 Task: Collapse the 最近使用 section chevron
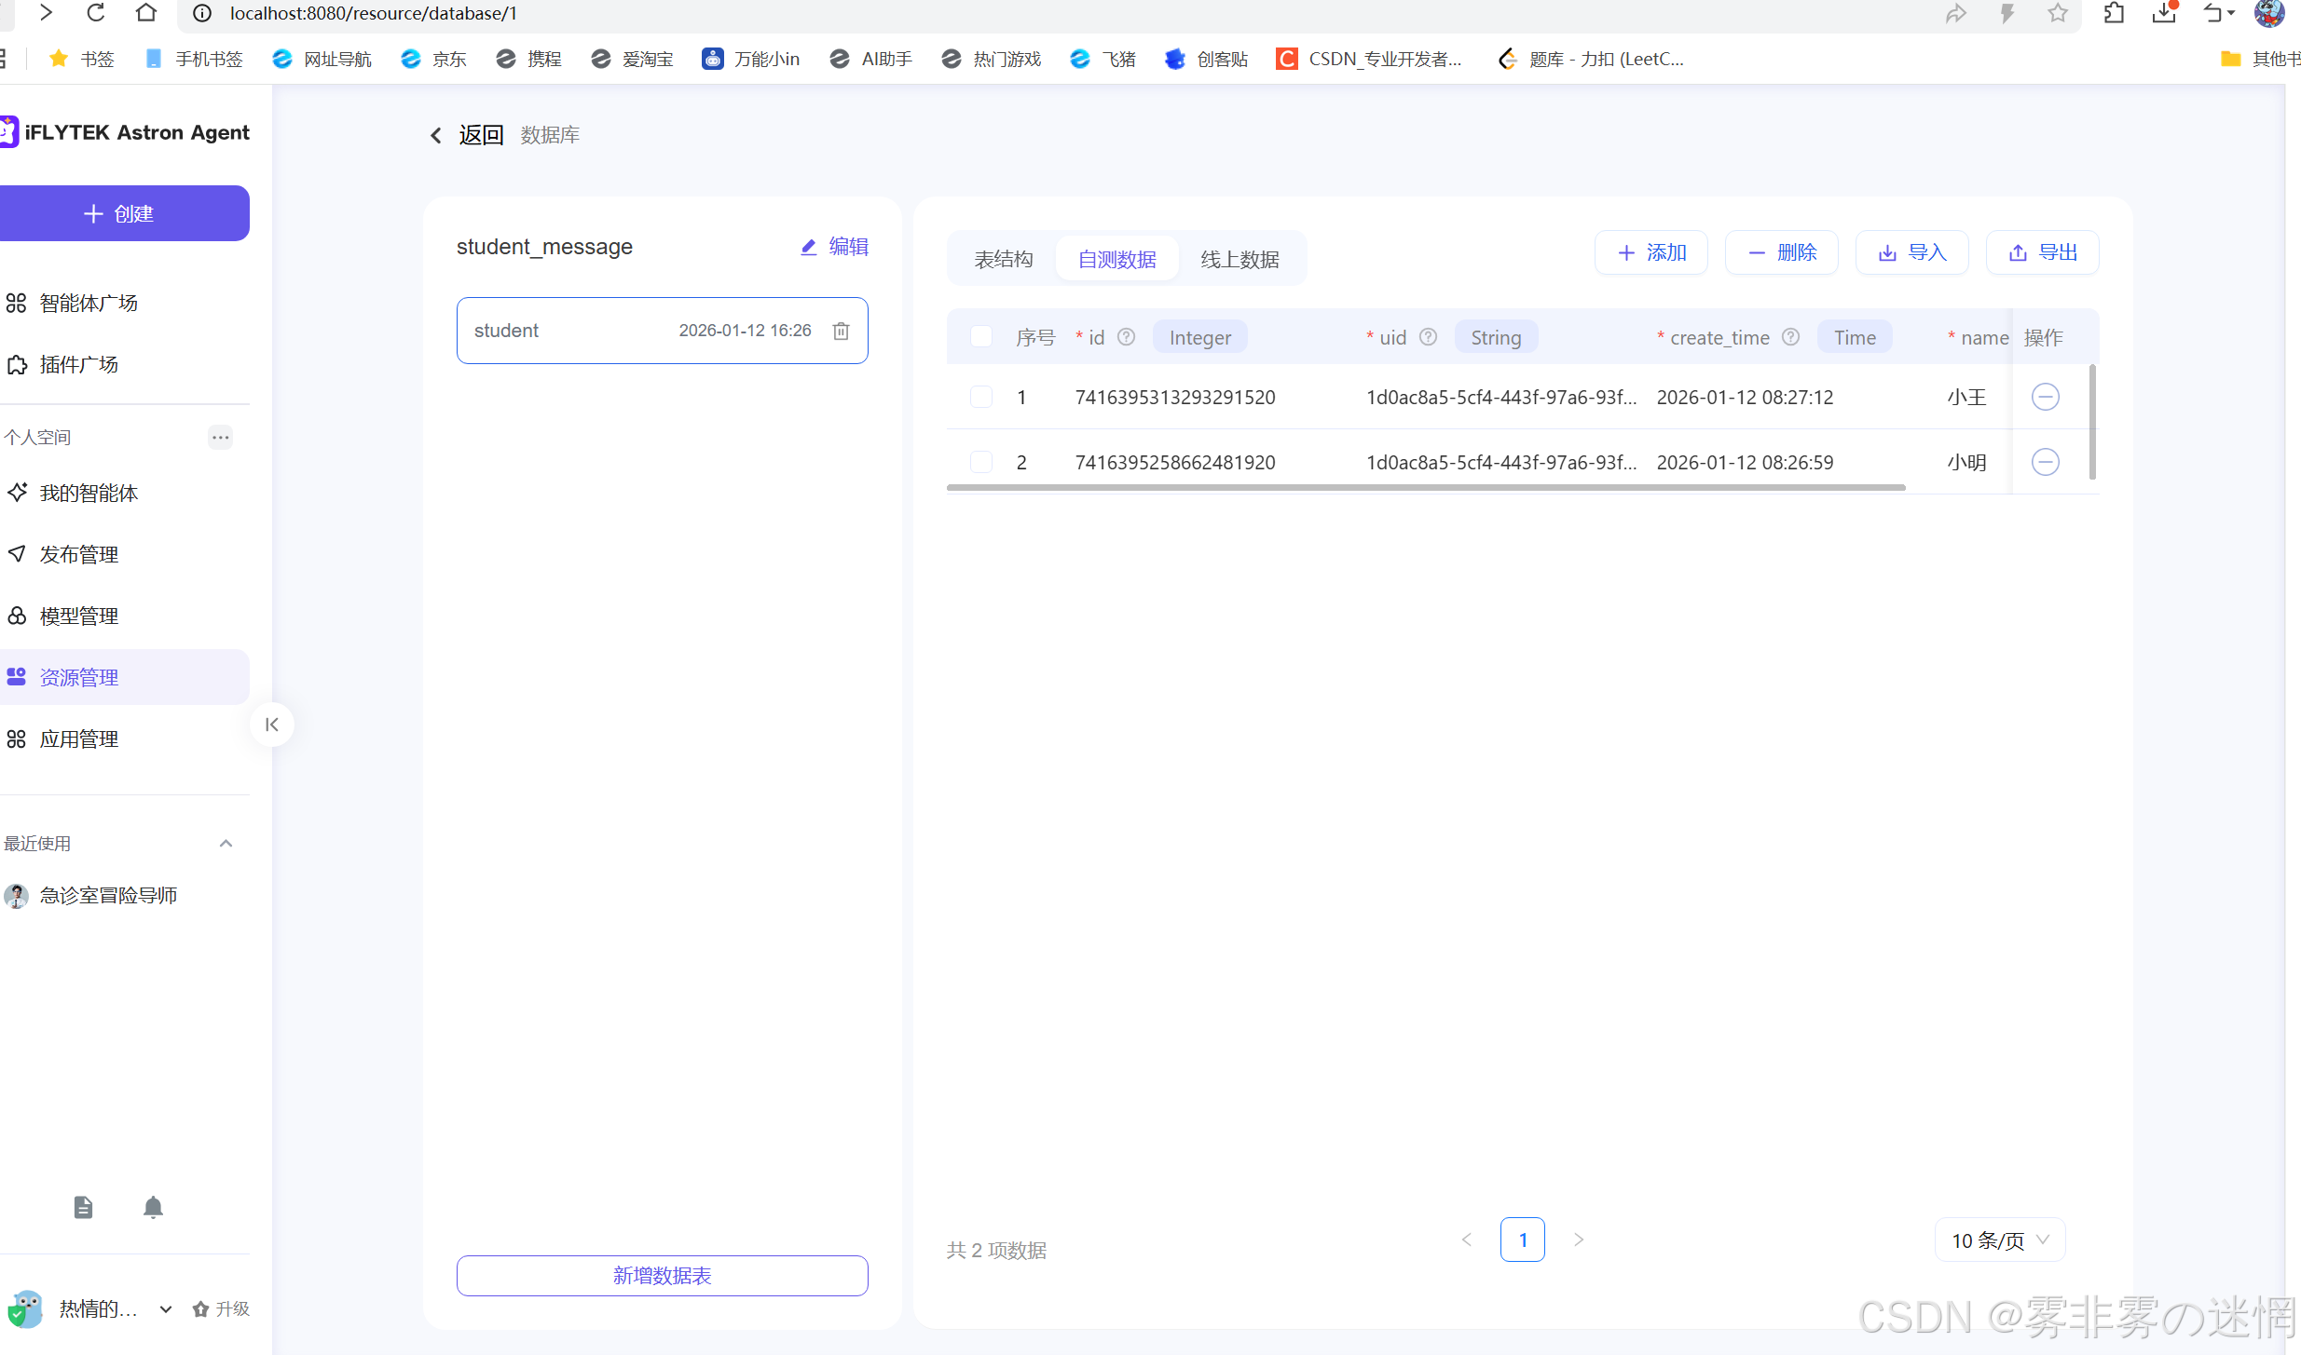tap(226, 844)
